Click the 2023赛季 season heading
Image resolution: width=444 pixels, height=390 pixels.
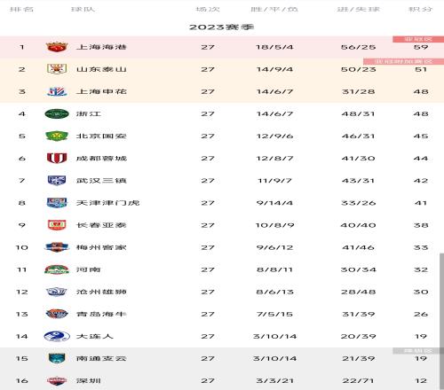tap(221, 27)
